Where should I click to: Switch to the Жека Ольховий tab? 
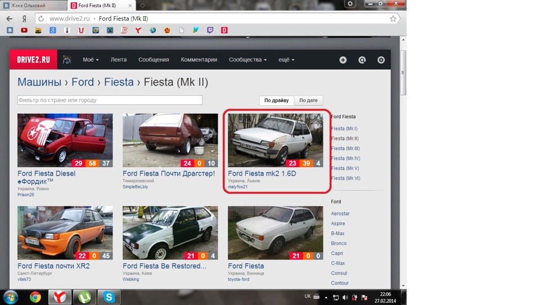coord(34,6)
